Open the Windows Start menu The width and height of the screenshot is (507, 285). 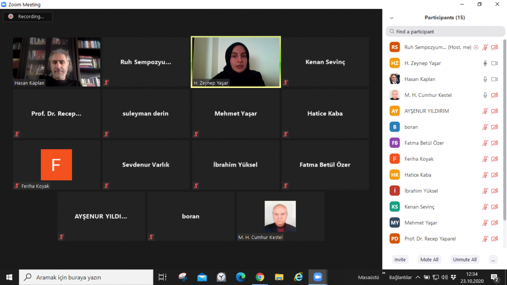(x=9, y=277)
